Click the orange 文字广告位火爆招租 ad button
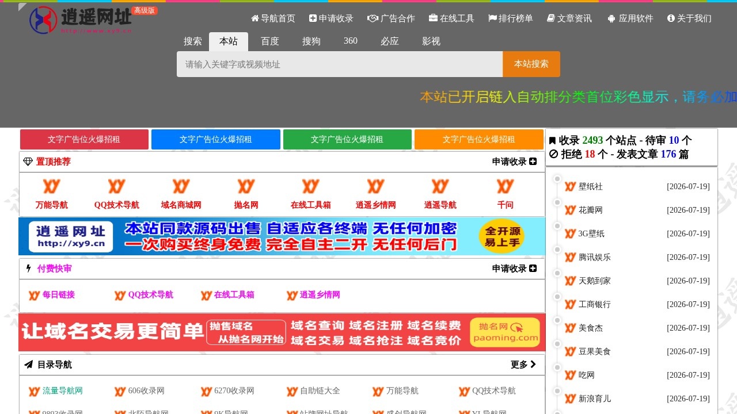Screen dimensions: 737x414 coord(479,139)
